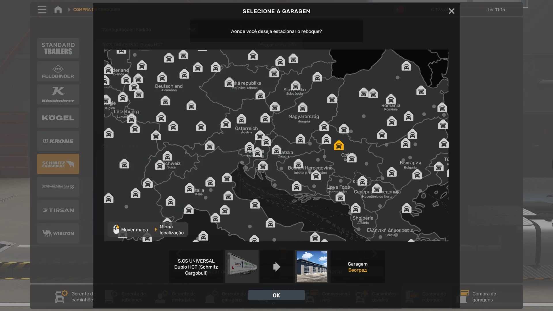Click garage icon above Deutschland label

(162, 77)
